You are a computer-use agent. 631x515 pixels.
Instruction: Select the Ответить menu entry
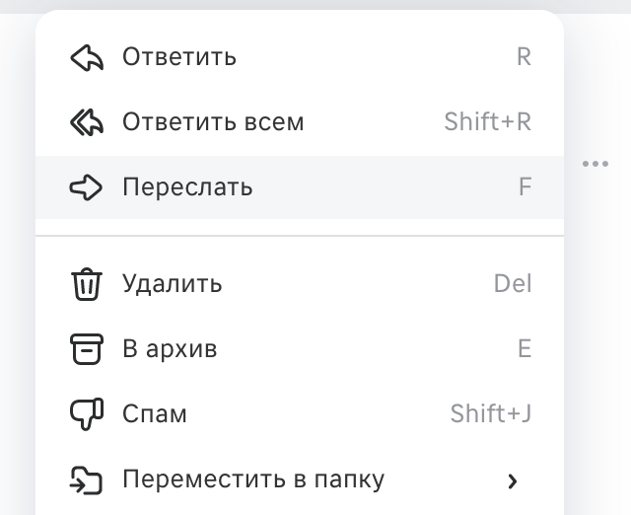pyautogui.click(x=300, y=57)
